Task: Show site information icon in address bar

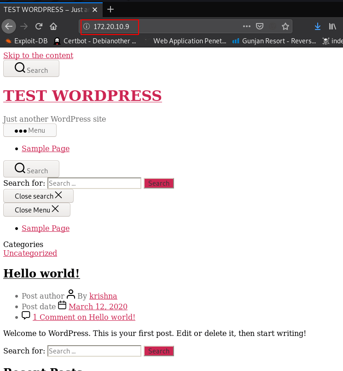Action: [x=87, y=26]
